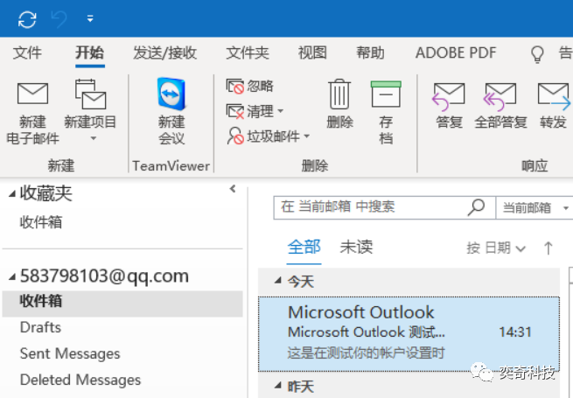
Task: Click 新建电子邮件 to create a new email
Action: [x=33, y=112]
